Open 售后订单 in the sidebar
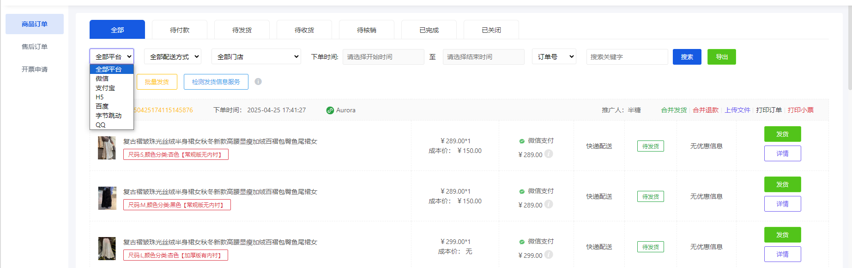 coord(35,47)
